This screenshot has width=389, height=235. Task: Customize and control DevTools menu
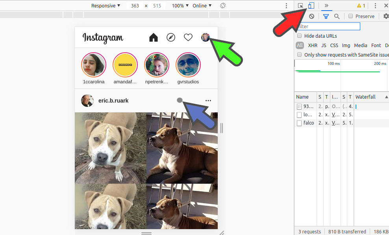[x=375, y=6]
